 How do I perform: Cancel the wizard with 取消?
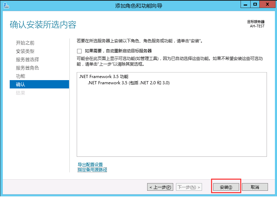255,187
